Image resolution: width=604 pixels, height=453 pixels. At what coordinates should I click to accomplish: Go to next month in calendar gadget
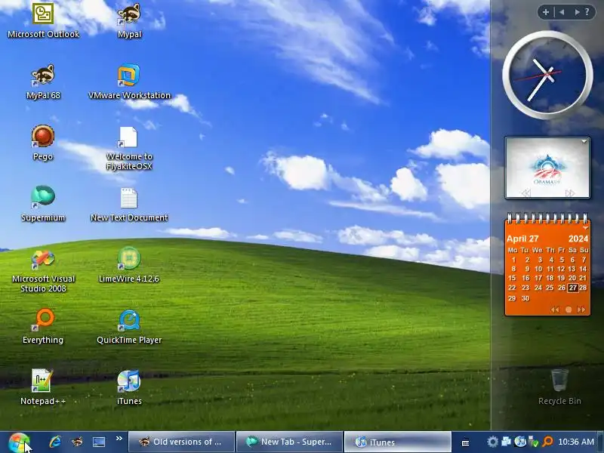581,310
